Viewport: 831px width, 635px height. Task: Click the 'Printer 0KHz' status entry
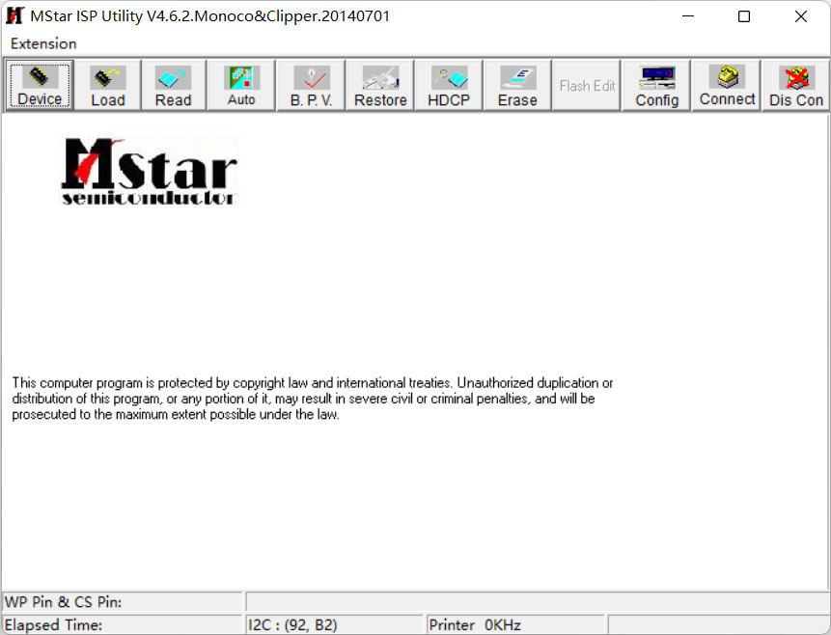point(515,625)
